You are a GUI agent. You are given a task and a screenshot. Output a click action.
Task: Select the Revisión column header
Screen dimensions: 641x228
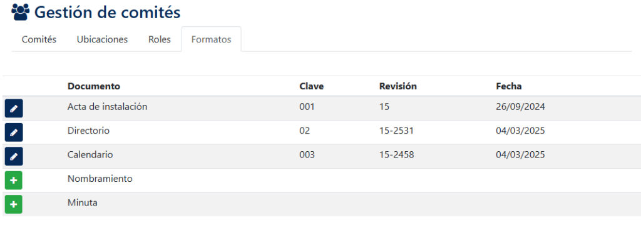coord(397,86)
